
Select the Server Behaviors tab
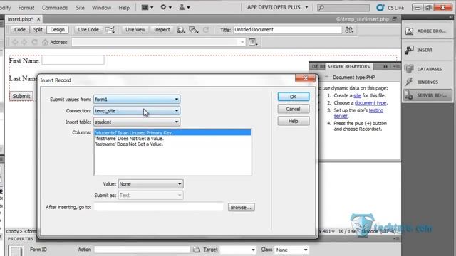click(x=348, y=66)
